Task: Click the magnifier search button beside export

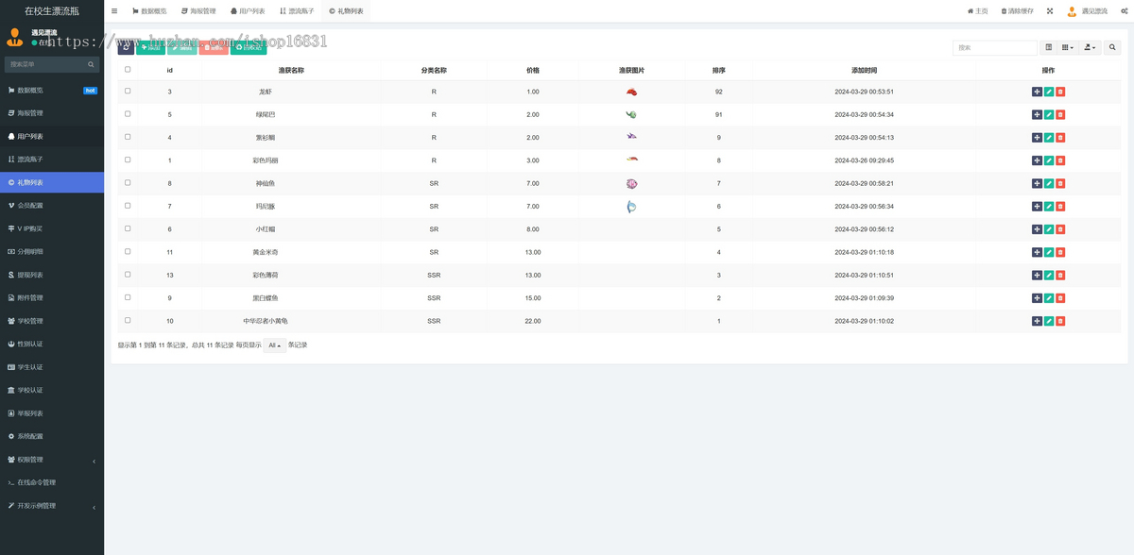Action: 1112,47
